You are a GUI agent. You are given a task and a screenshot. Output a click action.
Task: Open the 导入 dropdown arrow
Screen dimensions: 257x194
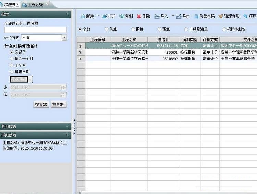173,16
